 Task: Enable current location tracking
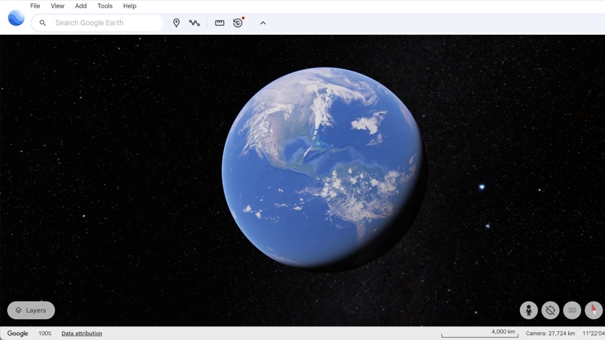click(x=550, y=310)
